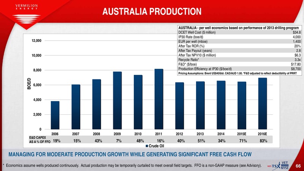Select the '83%' capex value under 2016E
Image resolution: width=304 pixels, height=171 pixels.
263,141
